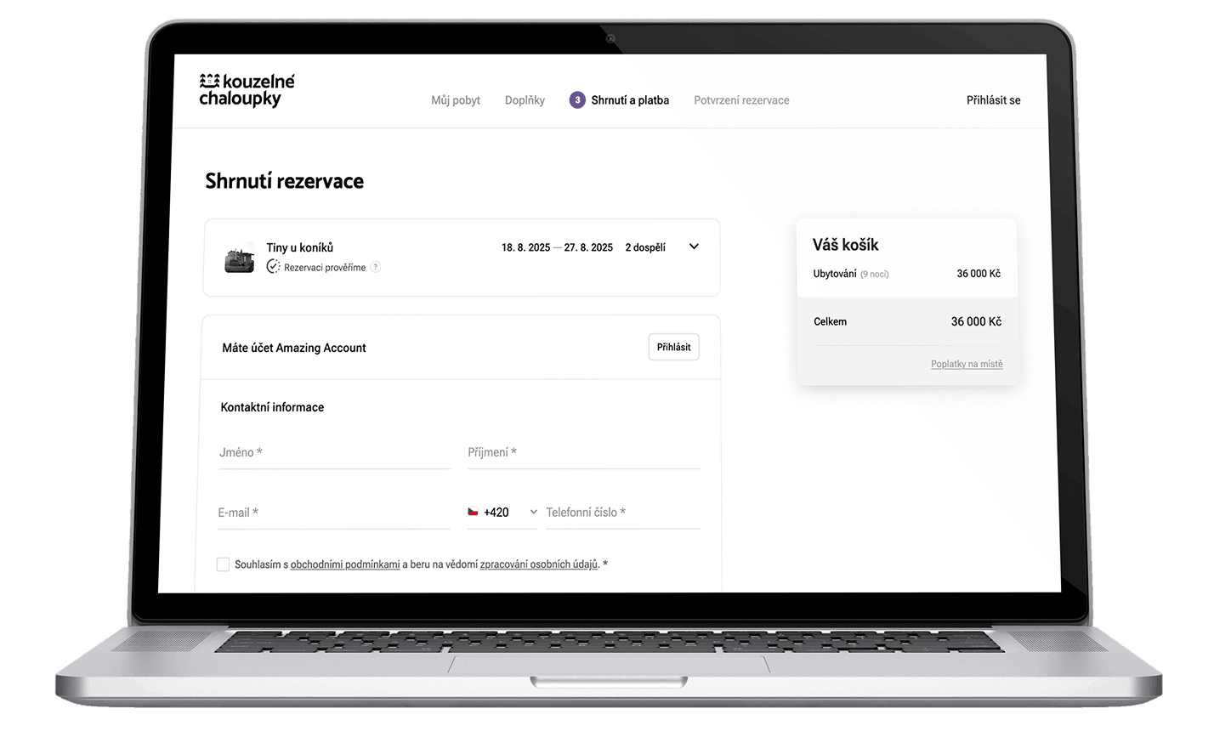Click the Czech flag icon
The width and height of the screenshot is (1214, 737).
473,512
